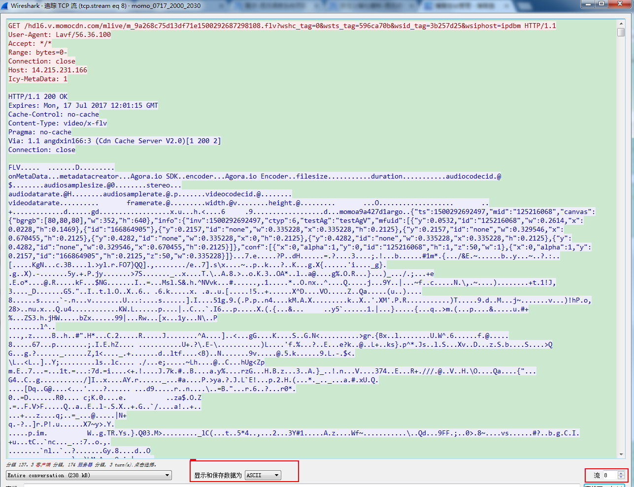This screenshot has width=634, height=487.
Task: Click the line starting with {"bgrgb":[80,80,80]
Action: [x=296, y=220]
